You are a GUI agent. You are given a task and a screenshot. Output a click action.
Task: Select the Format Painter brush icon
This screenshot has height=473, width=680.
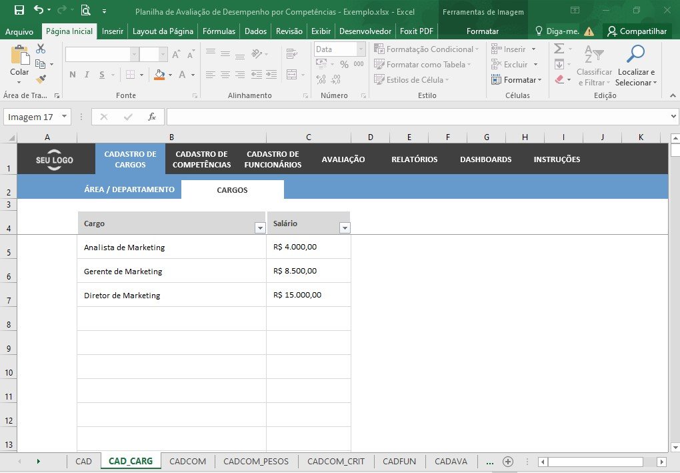[41, 79]
